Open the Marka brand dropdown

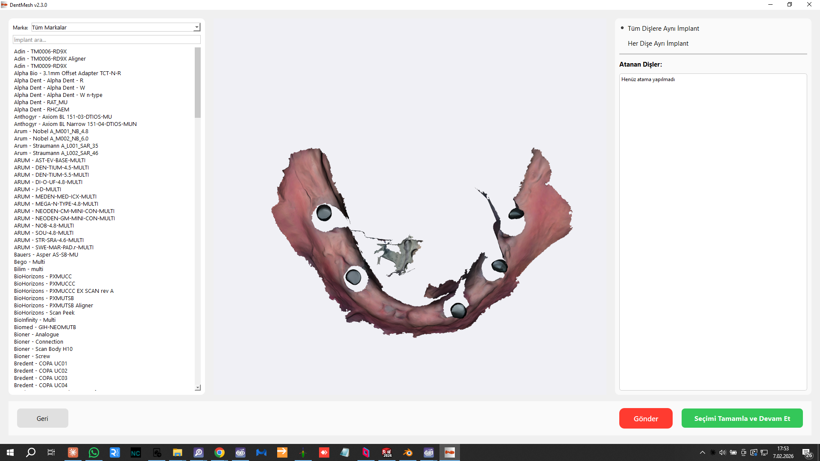196,27
